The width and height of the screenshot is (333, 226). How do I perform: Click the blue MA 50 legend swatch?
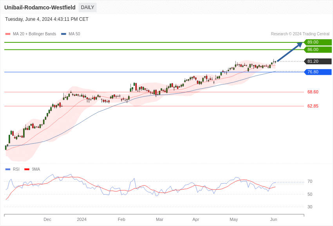tap(63, 34)
